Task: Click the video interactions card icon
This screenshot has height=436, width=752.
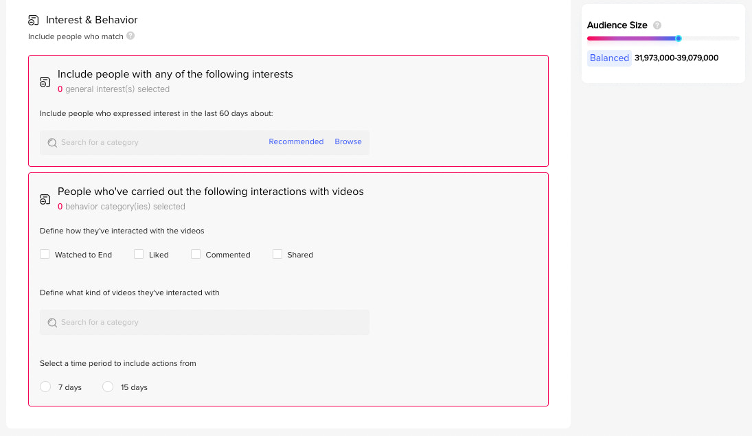Action: 45,199
